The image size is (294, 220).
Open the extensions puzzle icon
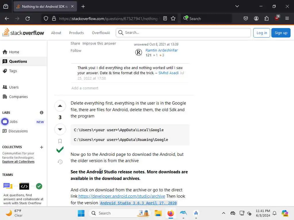pos(266,19)
